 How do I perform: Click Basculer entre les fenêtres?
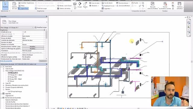(153, 6)
